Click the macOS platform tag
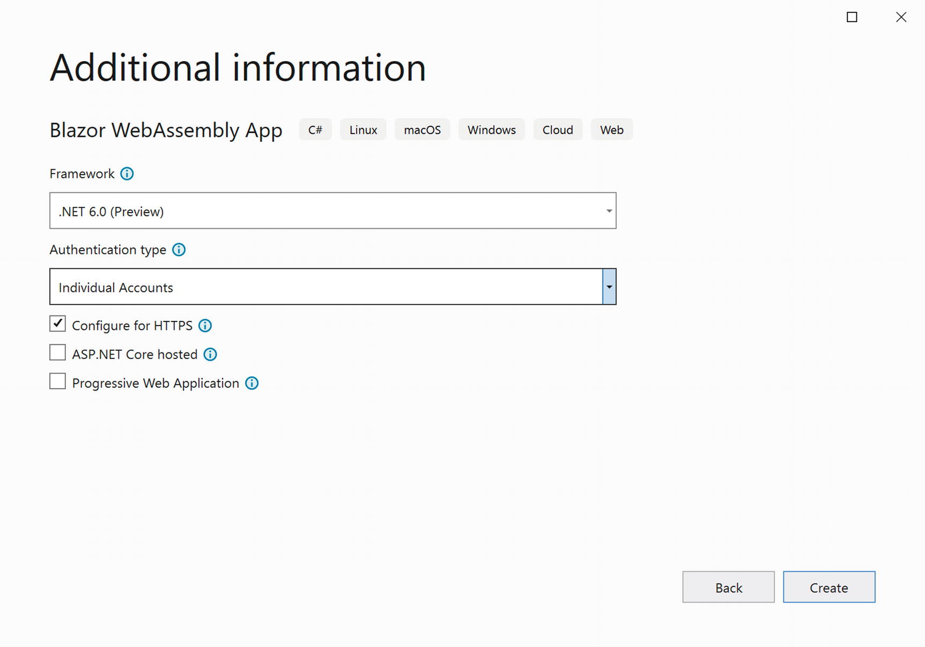The height and width of the screenshot is (647, 925). coord(422,130)
